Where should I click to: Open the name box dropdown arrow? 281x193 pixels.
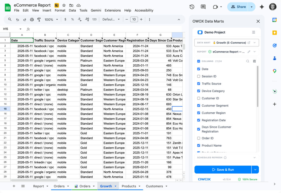20,29
